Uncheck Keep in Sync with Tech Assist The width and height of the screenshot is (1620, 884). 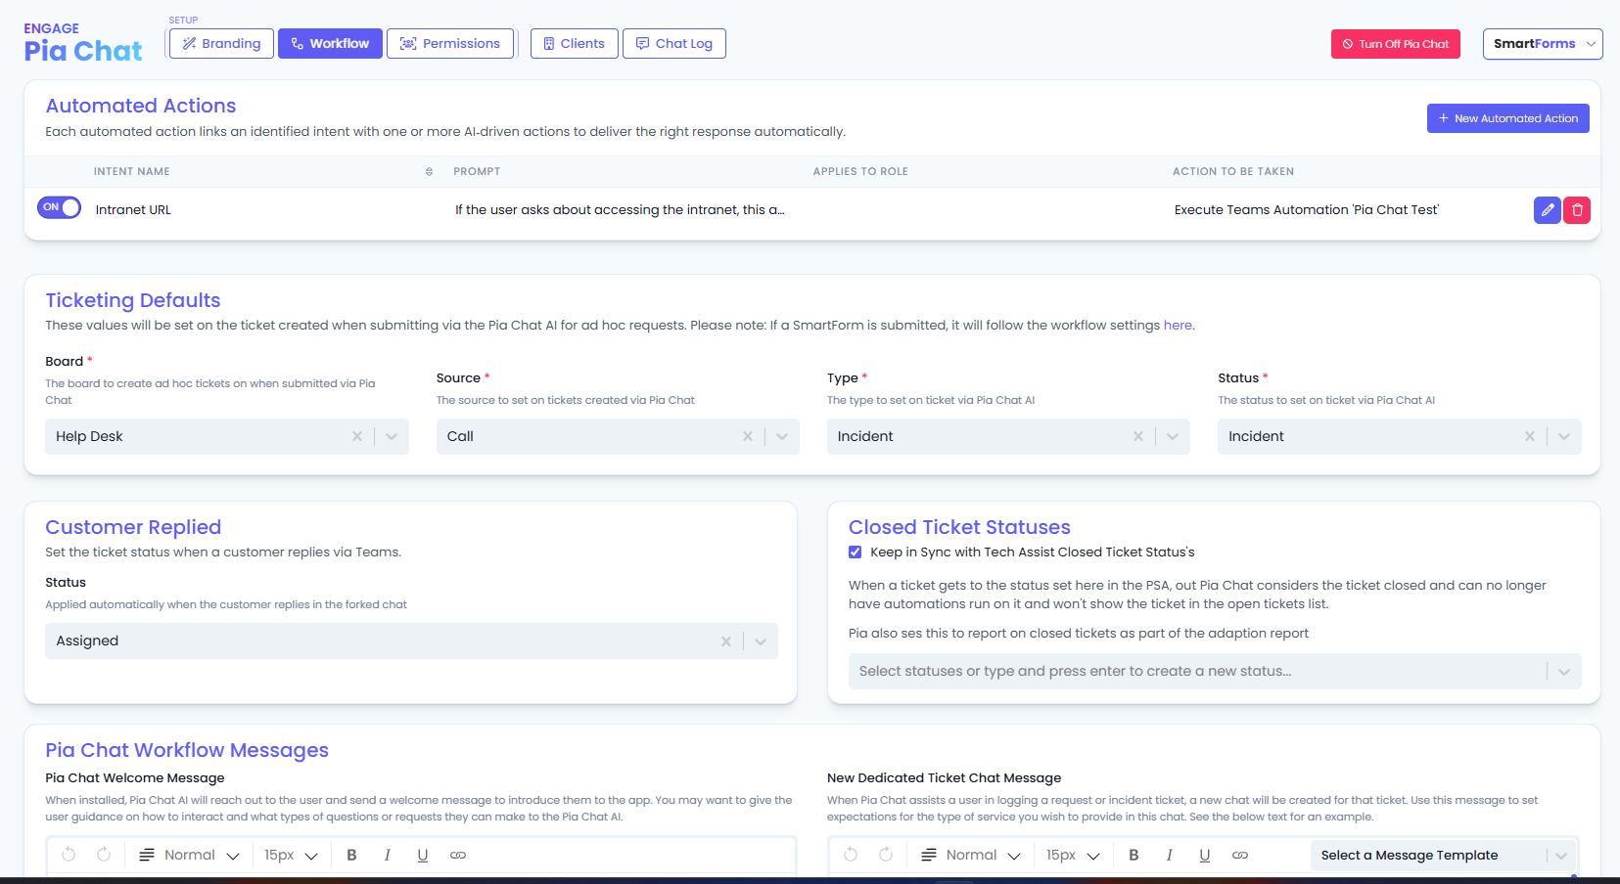[856, 552]
